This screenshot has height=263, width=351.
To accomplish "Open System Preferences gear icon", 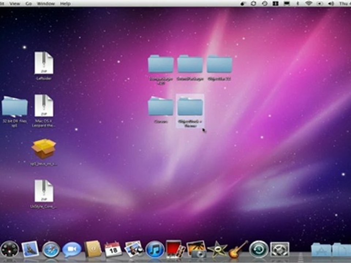I will 280,249.
